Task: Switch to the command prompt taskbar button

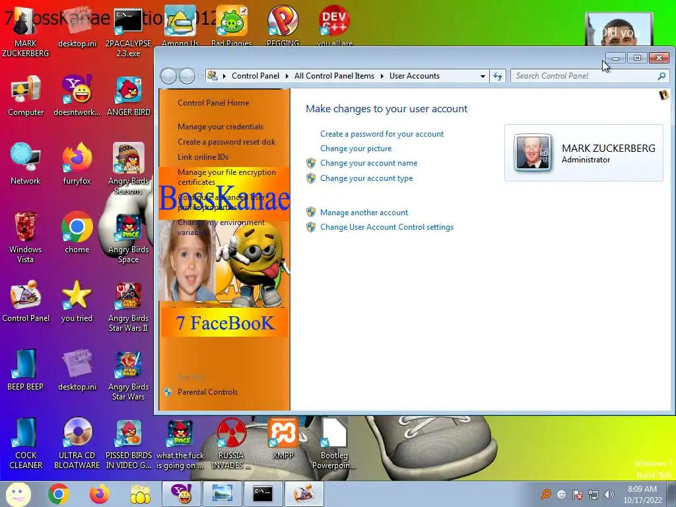Action: [x=263, y=494]
